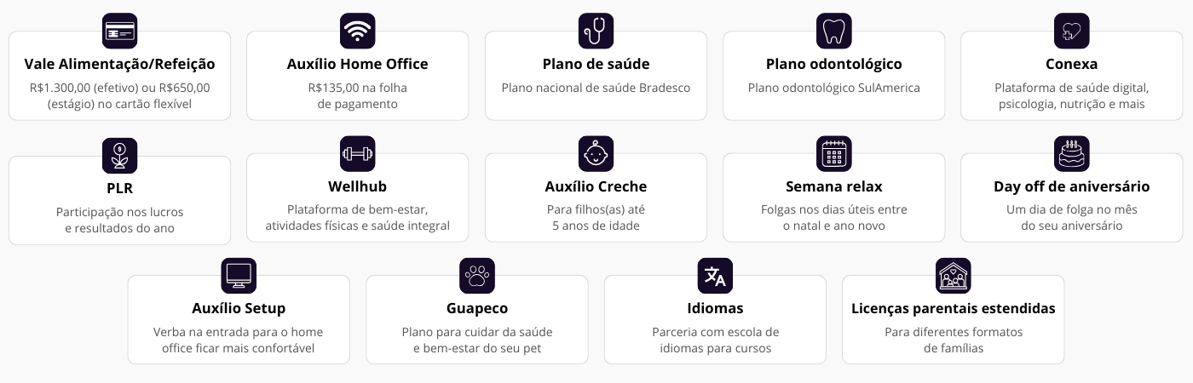The height and width of the screenshot is (383, 1193).
Task: Click the Guapeco pet plan description
Action: tap(476, 340)
